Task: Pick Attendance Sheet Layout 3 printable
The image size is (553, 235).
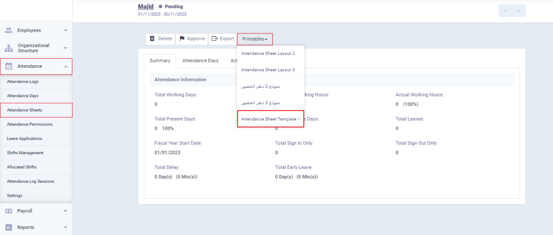Action: tap(268, 70)
